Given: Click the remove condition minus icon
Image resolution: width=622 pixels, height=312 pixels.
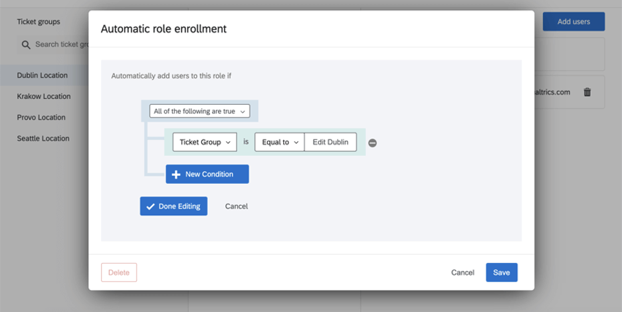Looking at the screenshot, I should point(373,143).
